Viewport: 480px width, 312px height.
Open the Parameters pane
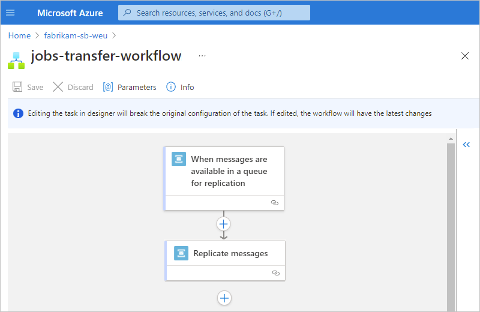[x=130, y=87]
